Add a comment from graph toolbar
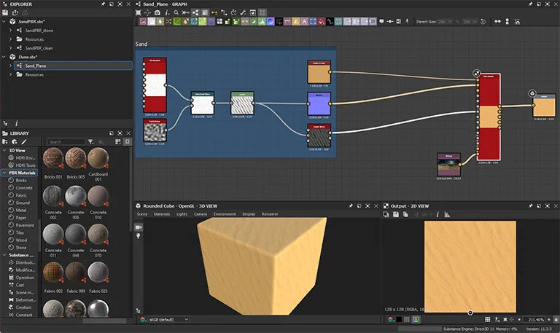This screenshot has width=560, height=333. [x=381, y=21]
